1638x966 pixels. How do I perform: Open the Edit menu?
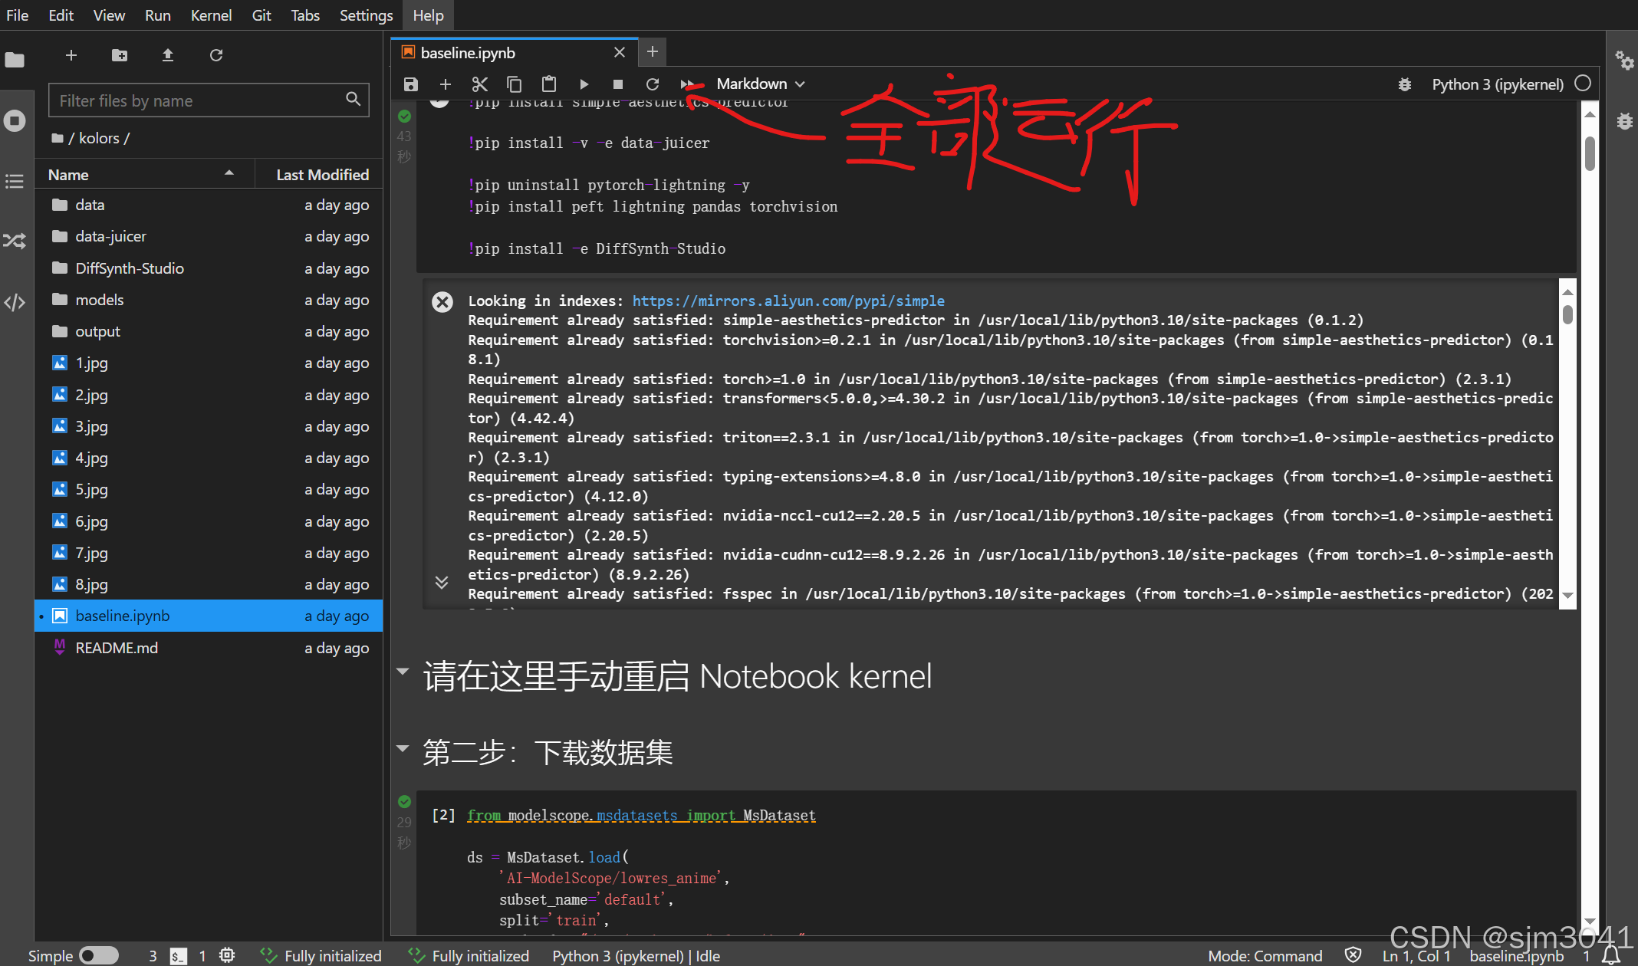click(61, 15)
